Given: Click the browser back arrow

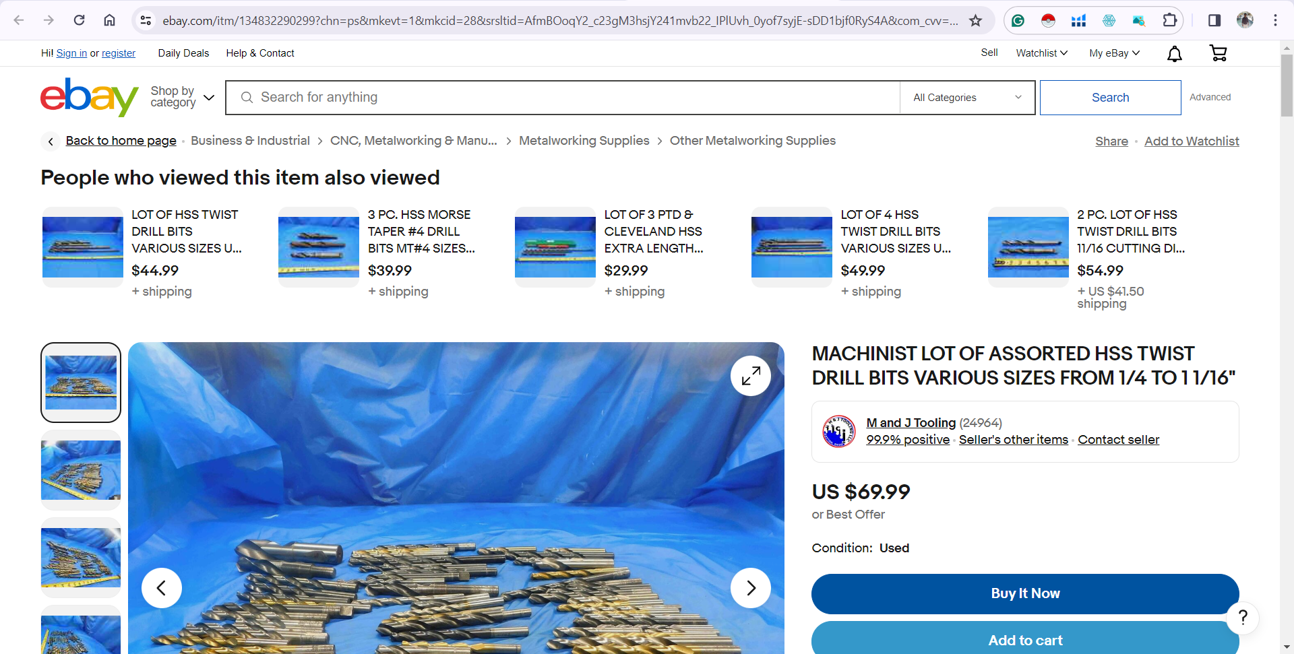Looking at the screenshot, I should 19,20.
